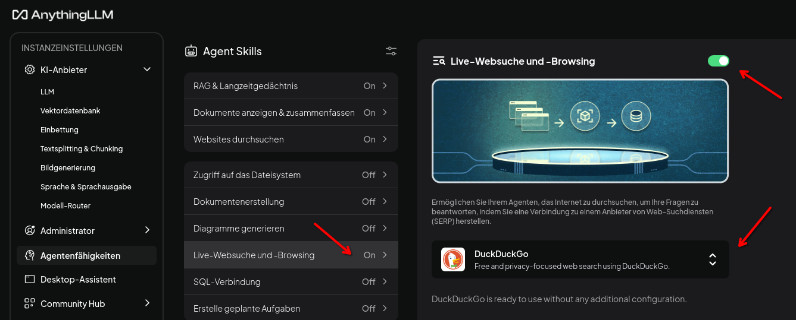This screenshot has height=320, width=796.
Task: Select the Live-Websuche und -Browsing skill
Action: (291, 255)
